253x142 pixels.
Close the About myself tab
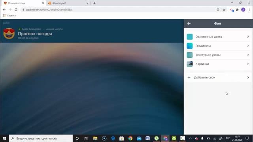[x=87, y=3]
